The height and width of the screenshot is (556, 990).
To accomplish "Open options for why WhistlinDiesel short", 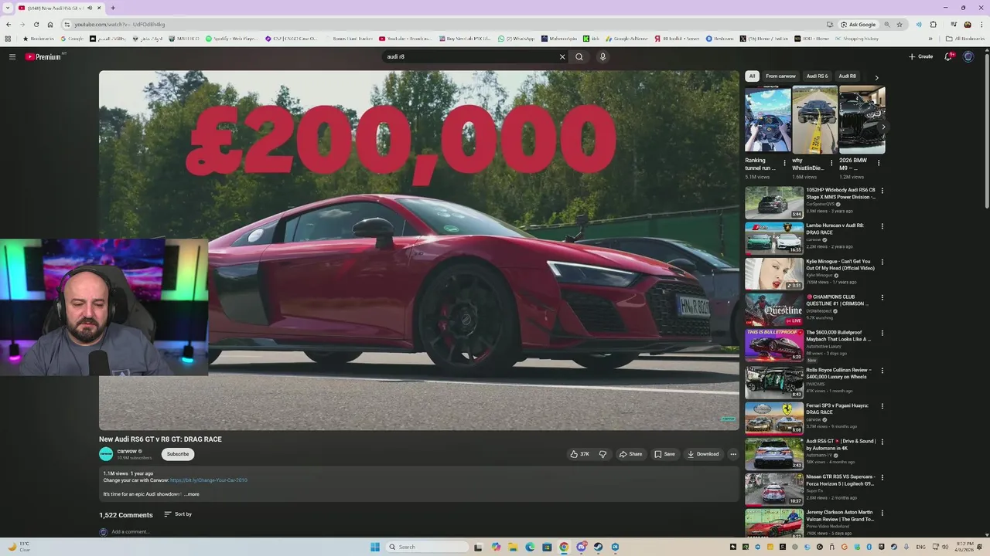I will coord(831,163).
